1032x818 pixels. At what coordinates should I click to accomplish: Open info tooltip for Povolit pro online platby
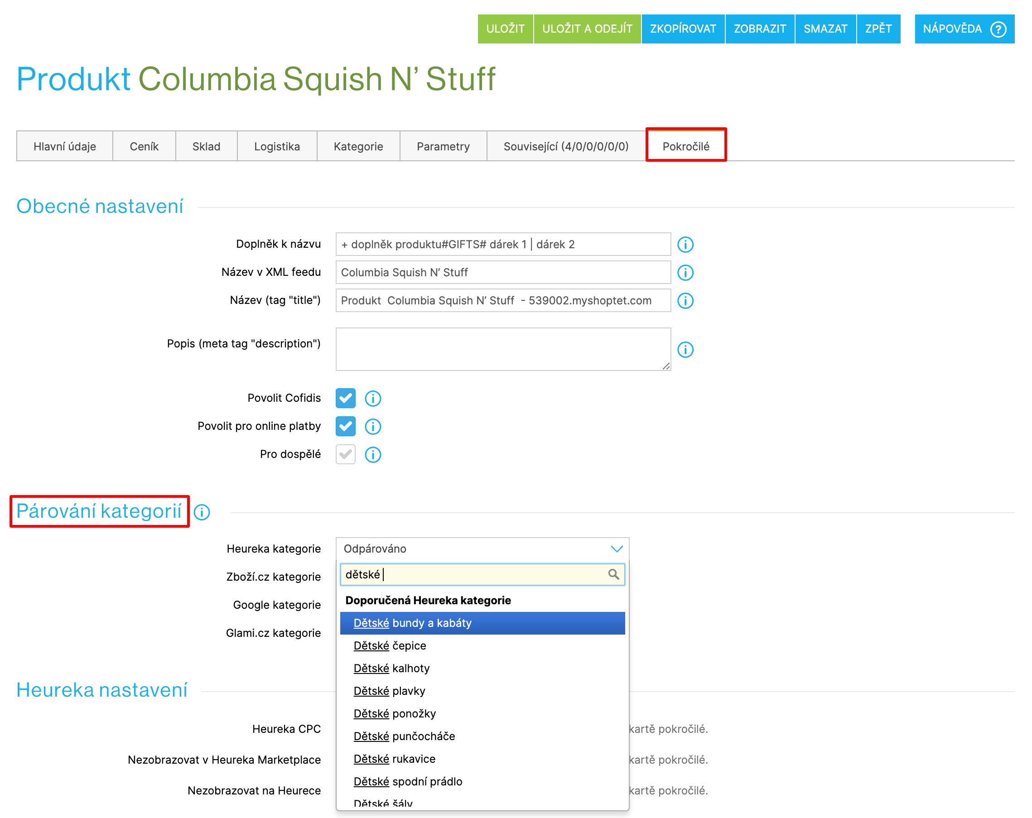tap(373, 427)
